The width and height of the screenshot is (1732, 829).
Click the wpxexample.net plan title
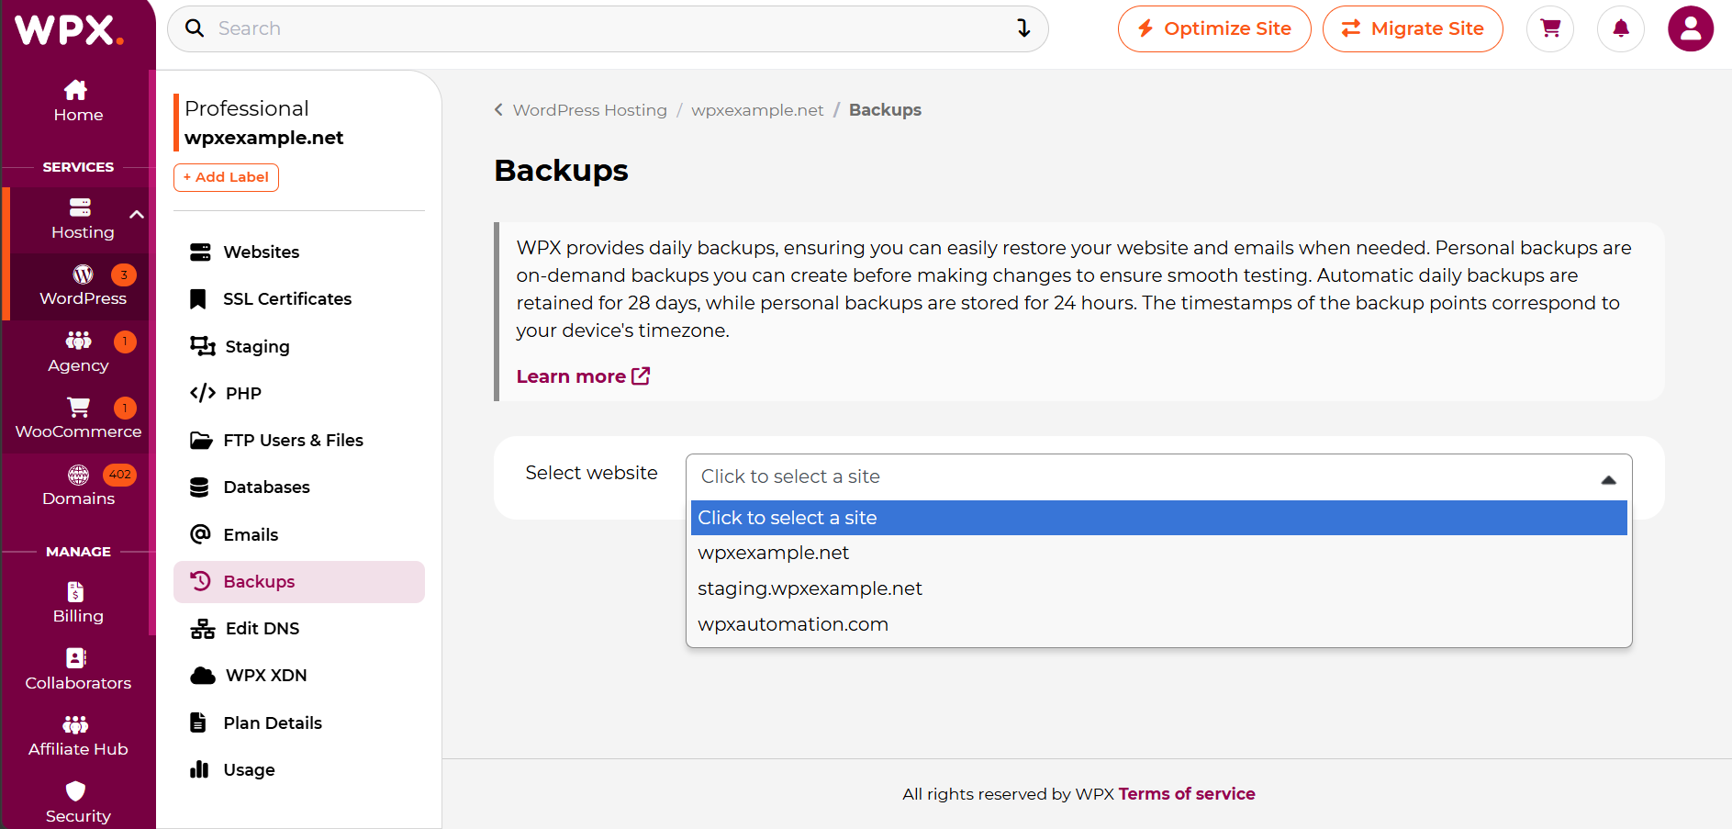[263, 138]
